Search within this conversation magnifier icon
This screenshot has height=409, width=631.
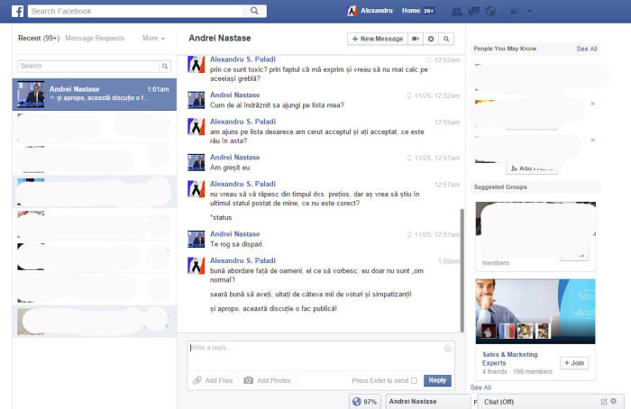tap(446, 39)
